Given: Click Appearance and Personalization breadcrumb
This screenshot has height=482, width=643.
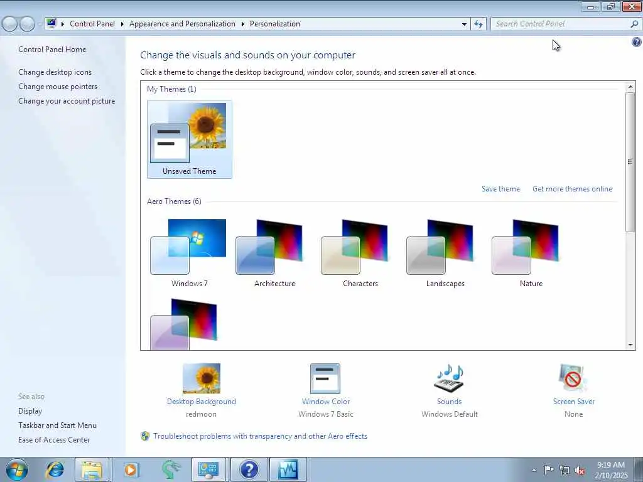Looking at the screenshot, I should point(183,24).
